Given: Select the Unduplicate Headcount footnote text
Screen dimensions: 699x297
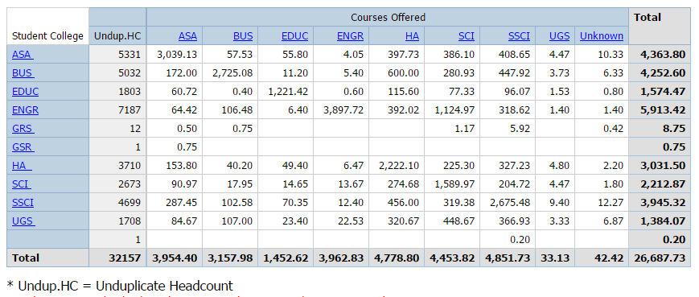Looking at the screenshot, I should pyautogui.click(x=121, y=286).
